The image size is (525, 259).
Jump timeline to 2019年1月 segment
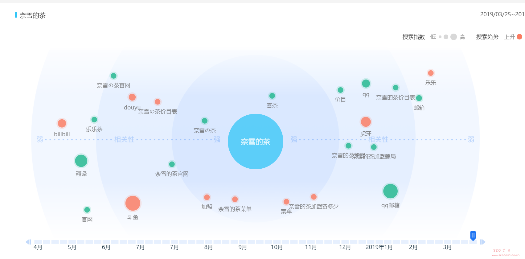(x=379, y=242)
